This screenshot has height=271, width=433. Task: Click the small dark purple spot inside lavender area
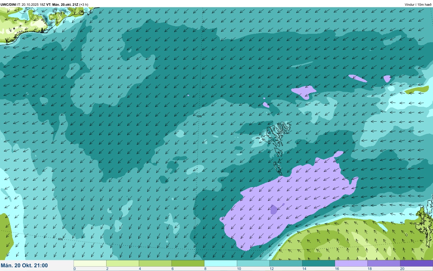point(274,210)
